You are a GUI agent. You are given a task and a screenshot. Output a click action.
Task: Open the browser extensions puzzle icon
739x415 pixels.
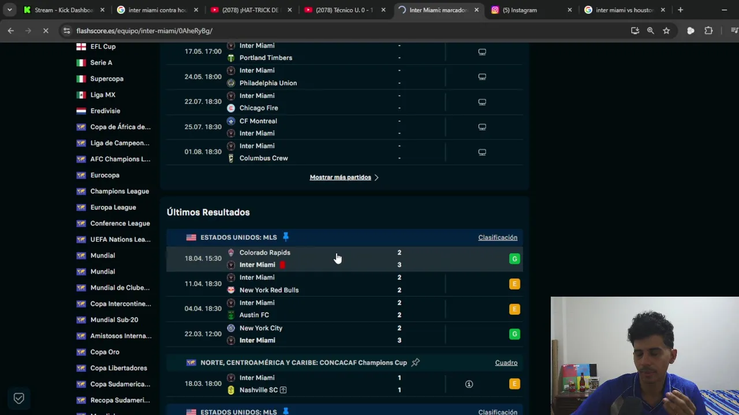coord(708,31)
